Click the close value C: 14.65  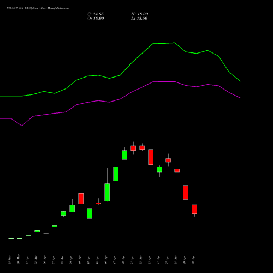coord(96,14)
